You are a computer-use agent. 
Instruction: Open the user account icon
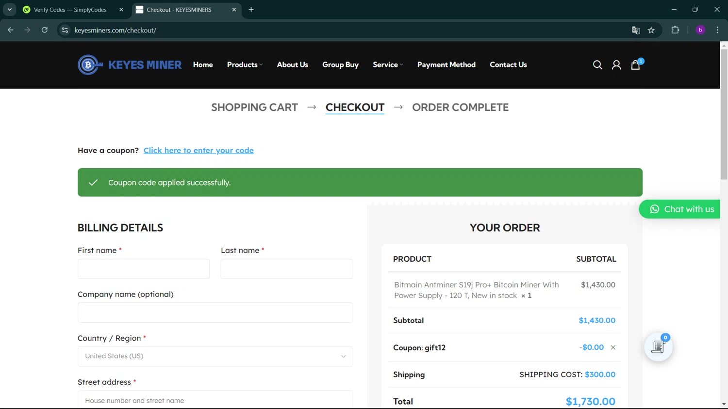coord(616,65)
